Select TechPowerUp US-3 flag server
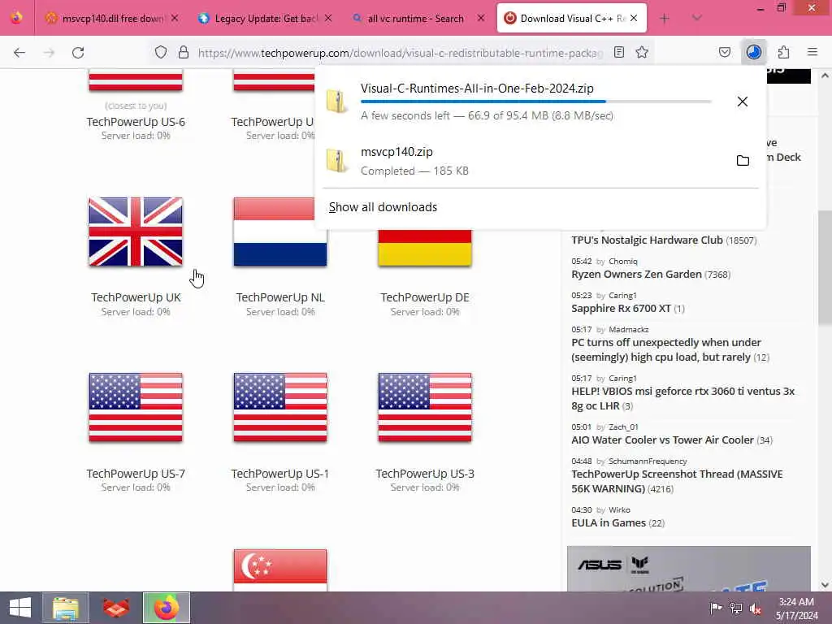The image size is (832, 624). (x=424, y=408)
